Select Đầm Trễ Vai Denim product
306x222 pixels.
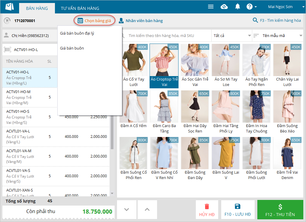point(287,159)
